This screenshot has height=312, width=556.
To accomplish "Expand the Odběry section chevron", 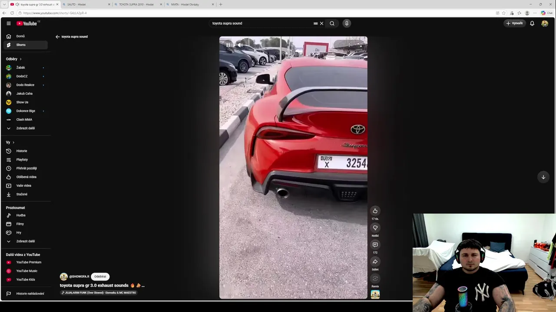I will coord(20,59).
